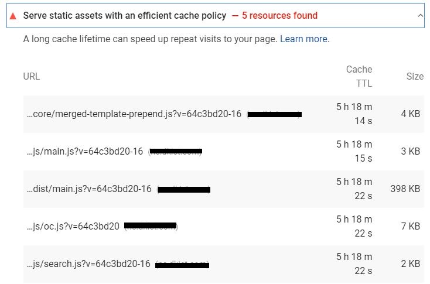Click the long cache lifetime description text
The image size is (430, 284).
151,39
